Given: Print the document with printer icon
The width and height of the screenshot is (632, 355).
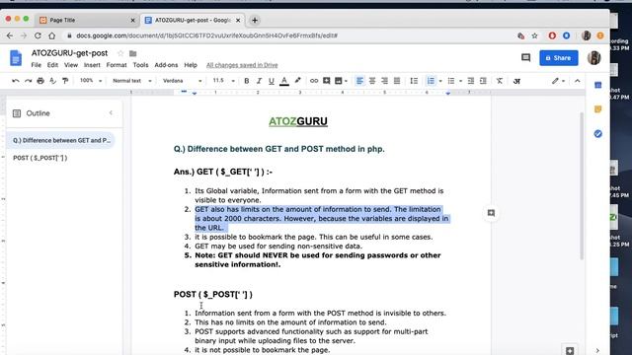Looking at the screenshot, I should point(40,81).
